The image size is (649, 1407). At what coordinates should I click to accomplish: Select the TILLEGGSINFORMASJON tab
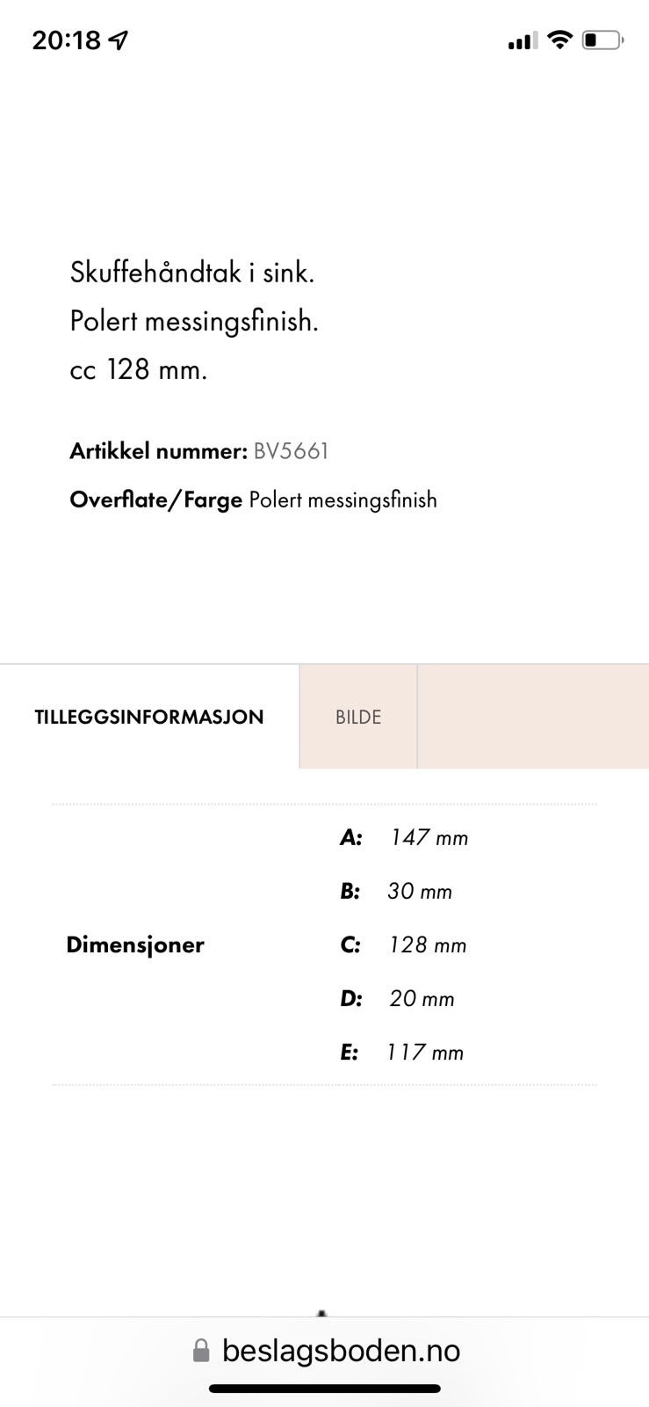(x=149, y=717)
